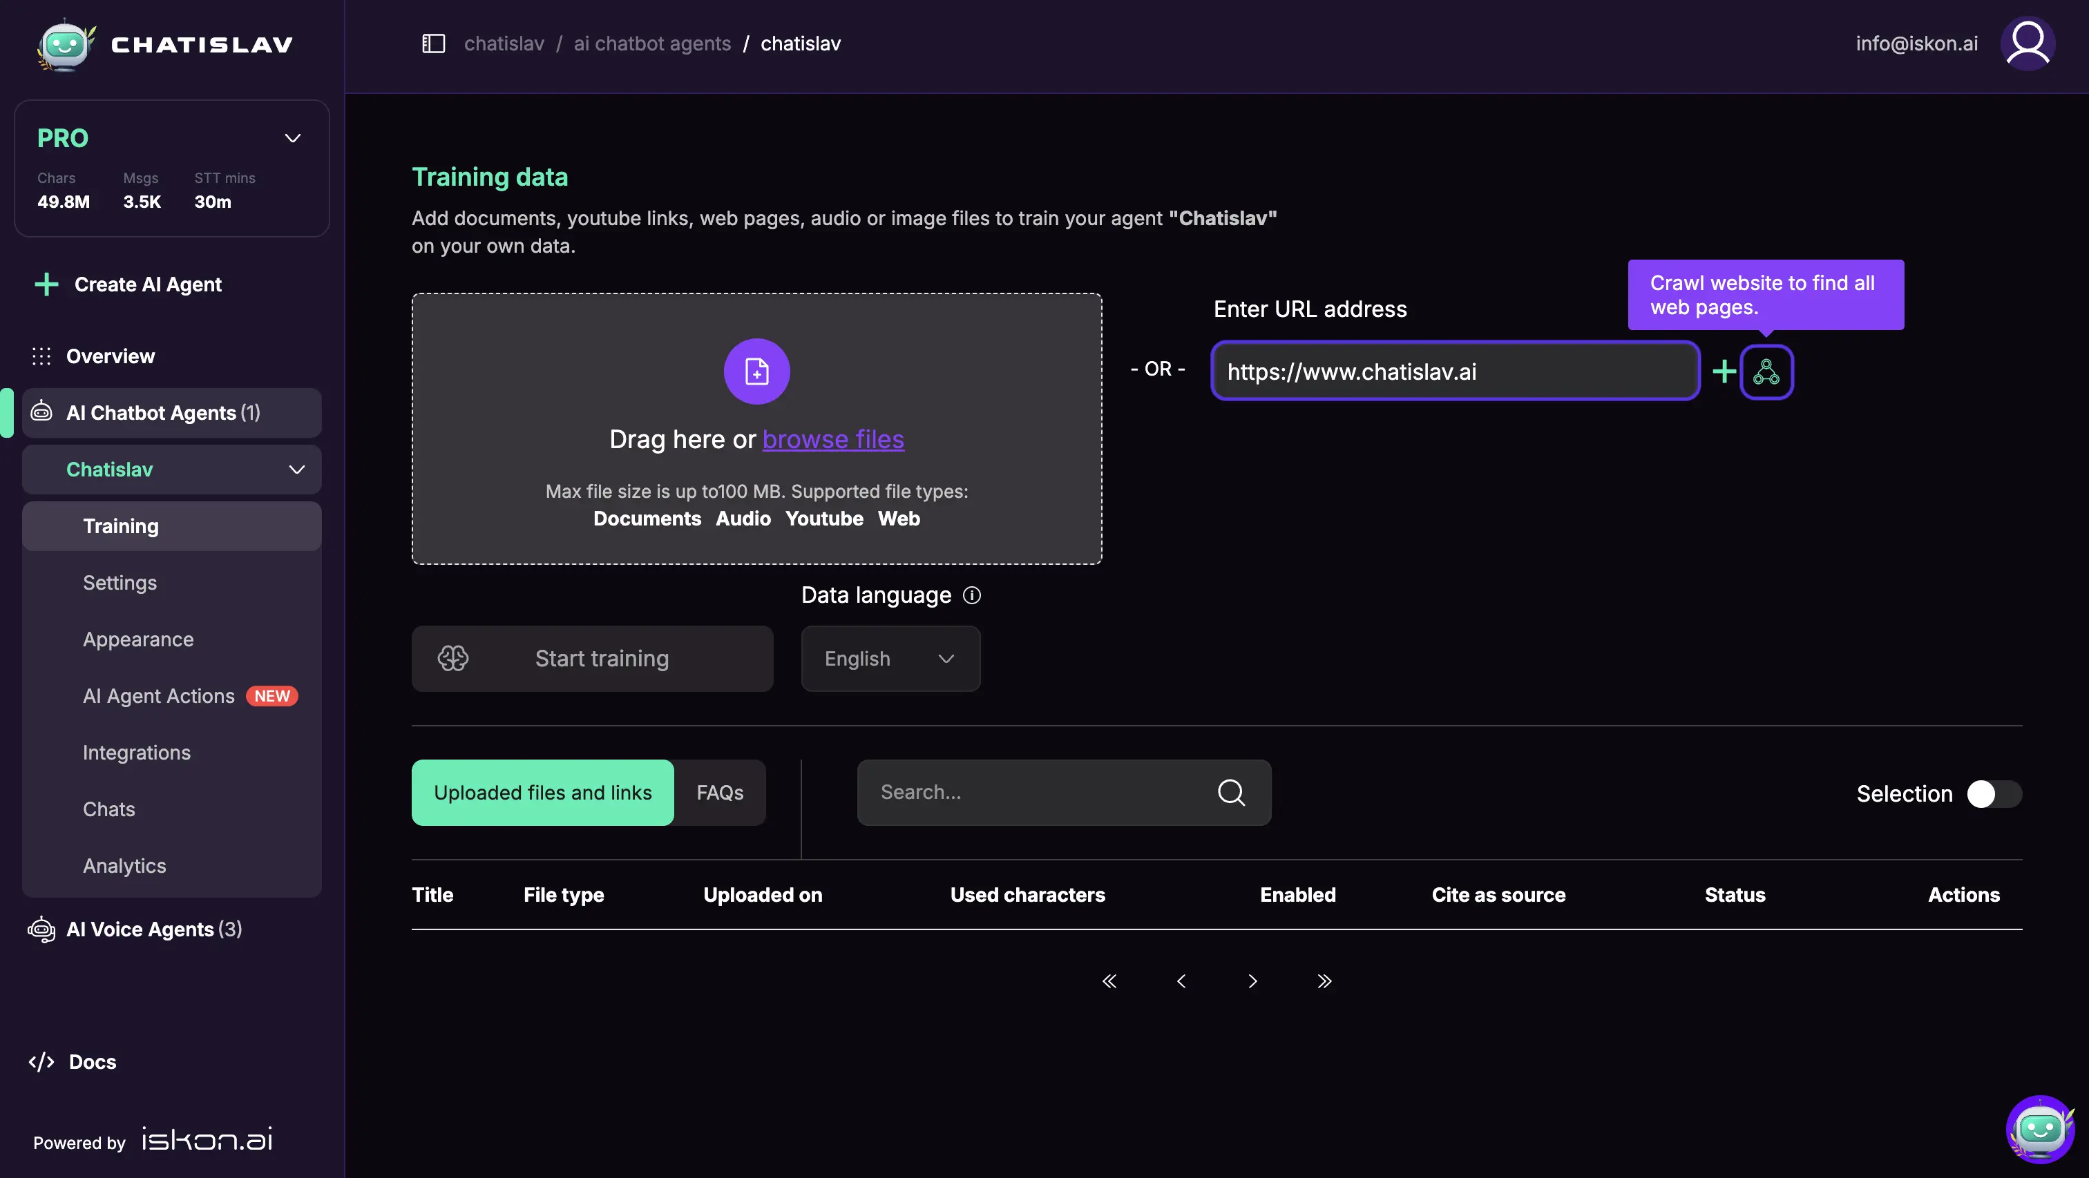Go to last page of the table
Screen dimensions: 2089x1178
coord(1324,982)
